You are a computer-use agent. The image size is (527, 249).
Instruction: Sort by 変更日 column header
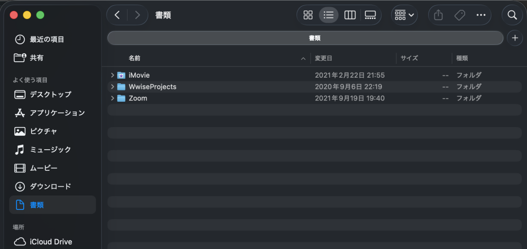pos(324,59)
